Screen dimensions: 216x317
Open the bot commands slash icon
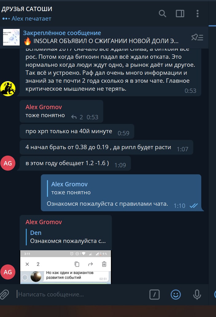coord(154,294)
